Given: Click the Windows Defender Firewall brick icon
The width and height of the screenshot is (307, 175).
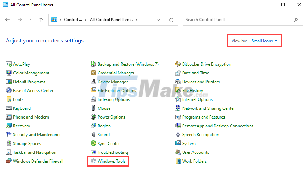Looking at the screenshot, I should (x=9, y=161).
